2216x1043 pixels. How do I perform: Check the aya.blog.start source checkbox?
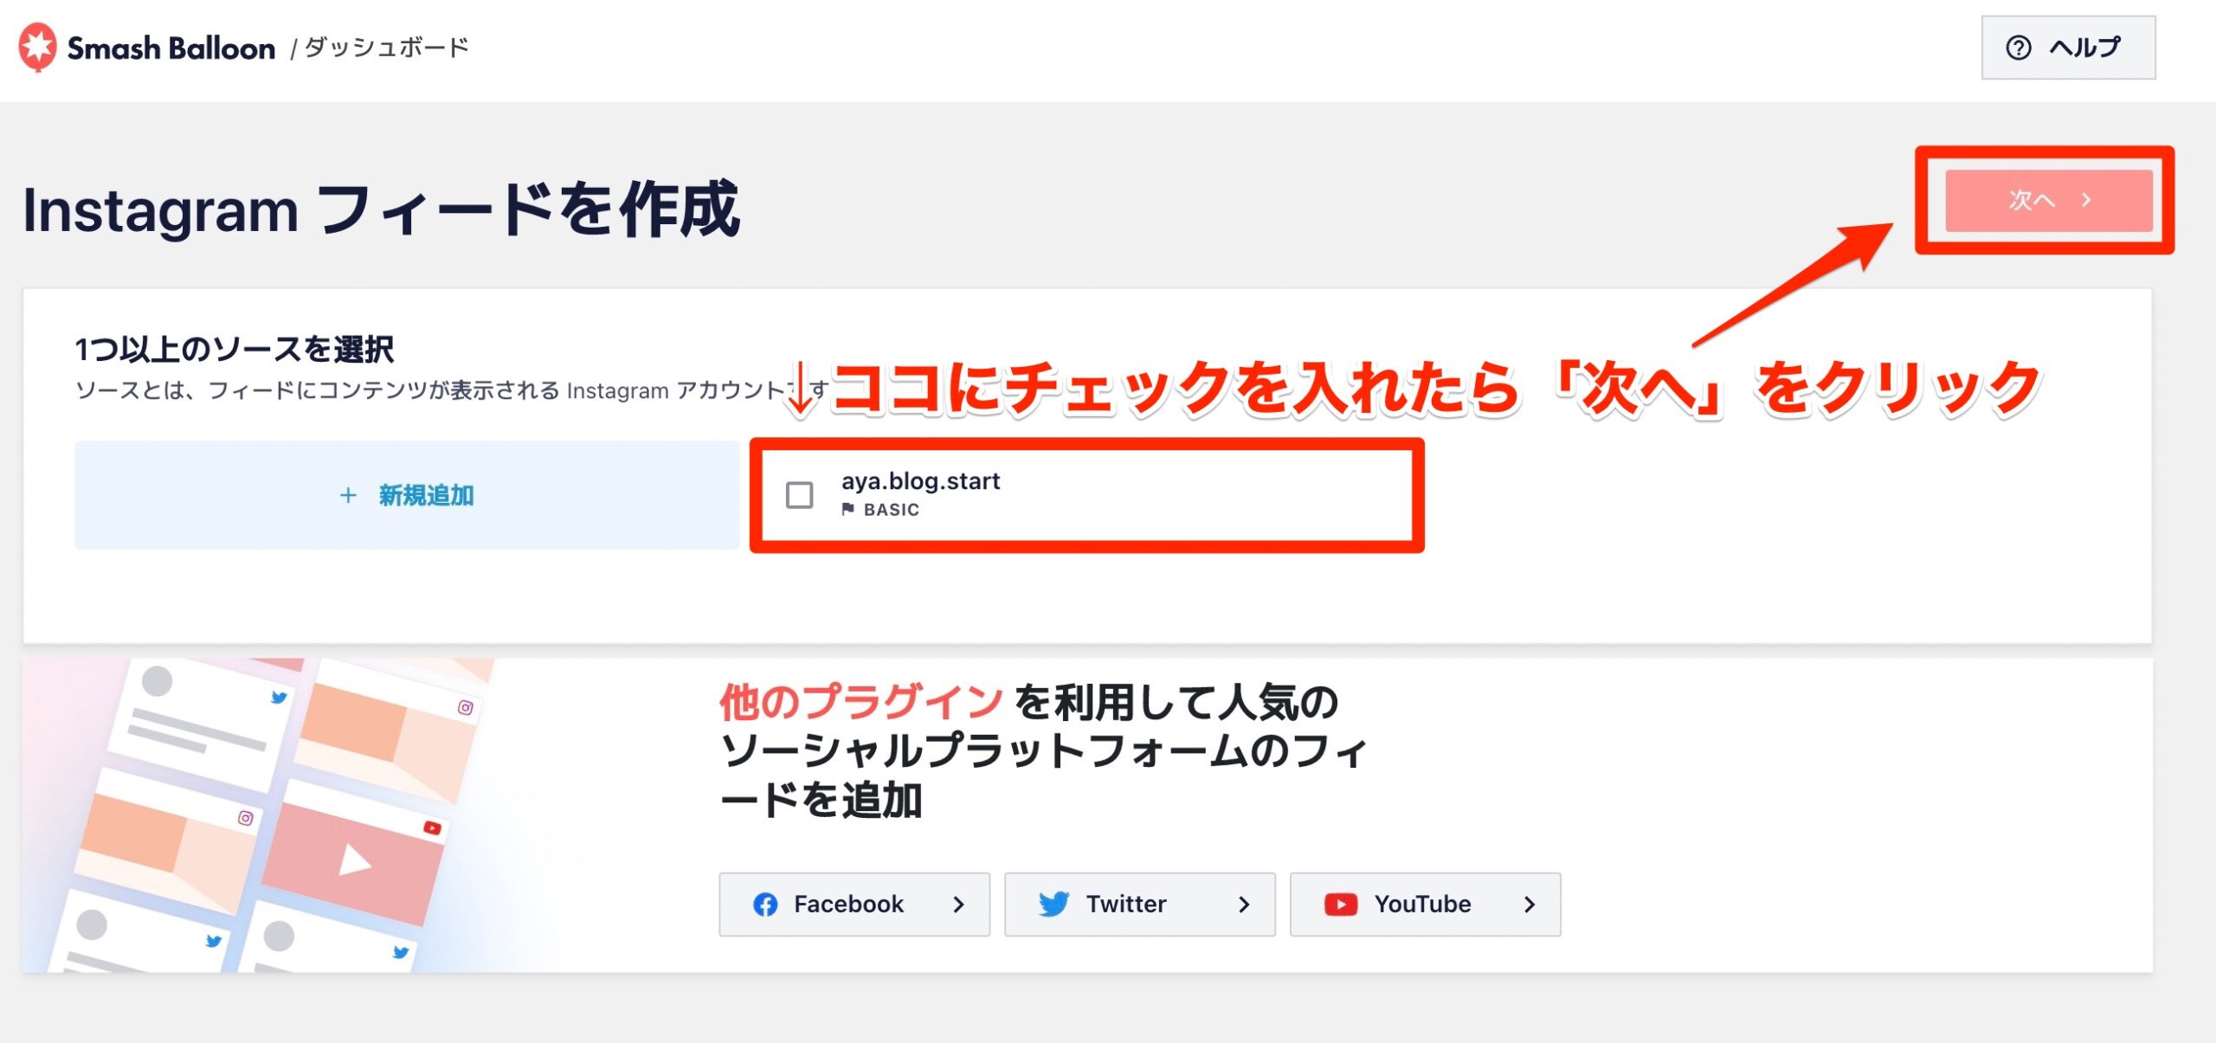pyautogui.click(x=799, y=495)
